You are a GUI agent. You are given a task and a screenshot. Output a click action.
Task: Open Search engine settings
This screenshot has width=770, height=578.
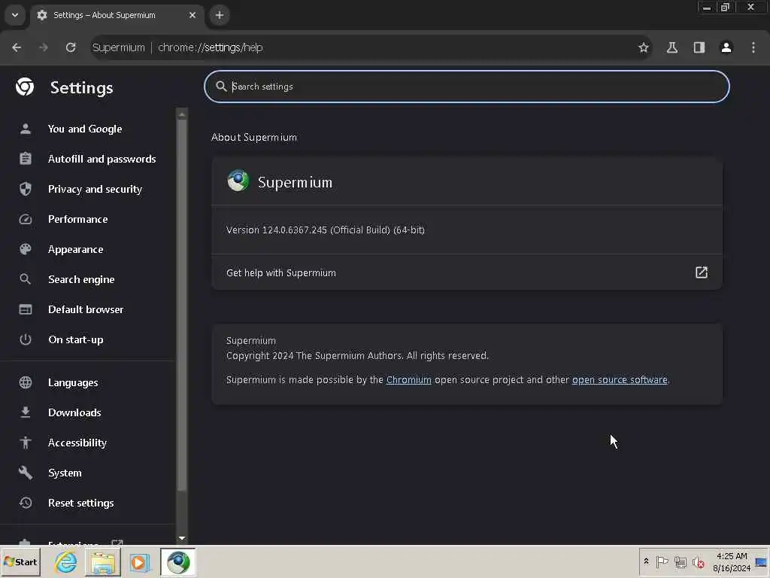click(81, 279)
